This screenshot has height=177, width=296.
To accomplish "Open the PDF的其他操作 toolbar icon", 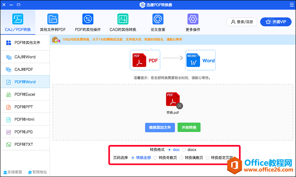I will point(88,19).
